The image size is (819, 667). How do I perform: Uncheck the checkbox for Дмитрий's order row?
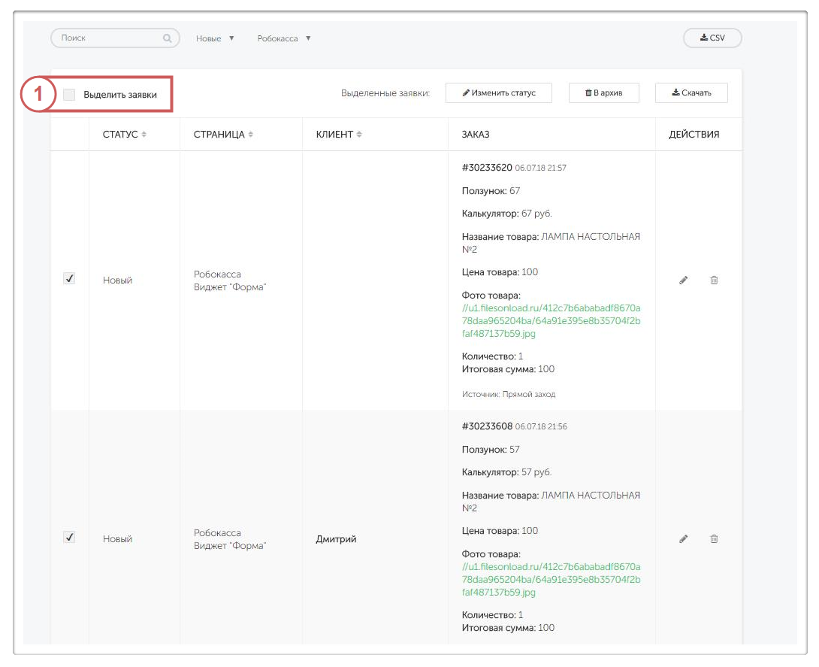click(x=69, y=538)
